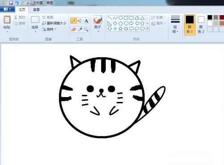Screen dimensions: 224x165
Task: Choose the Rectangle shape
Action: 126,18
